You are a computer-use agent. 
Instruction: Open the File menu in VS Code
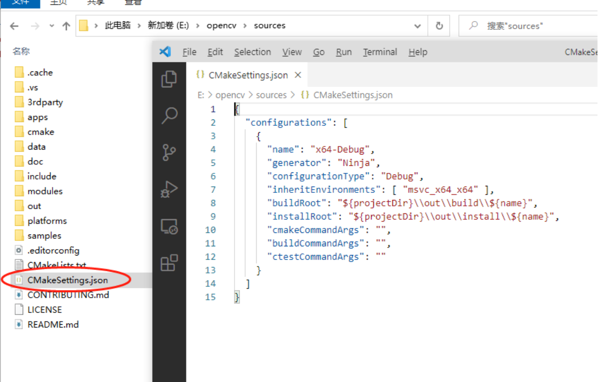pos(189,52)
